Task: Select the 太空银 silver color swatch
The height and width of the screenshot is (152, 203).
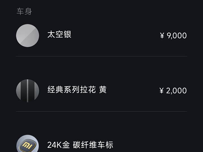Action: (x=27, y=35)
